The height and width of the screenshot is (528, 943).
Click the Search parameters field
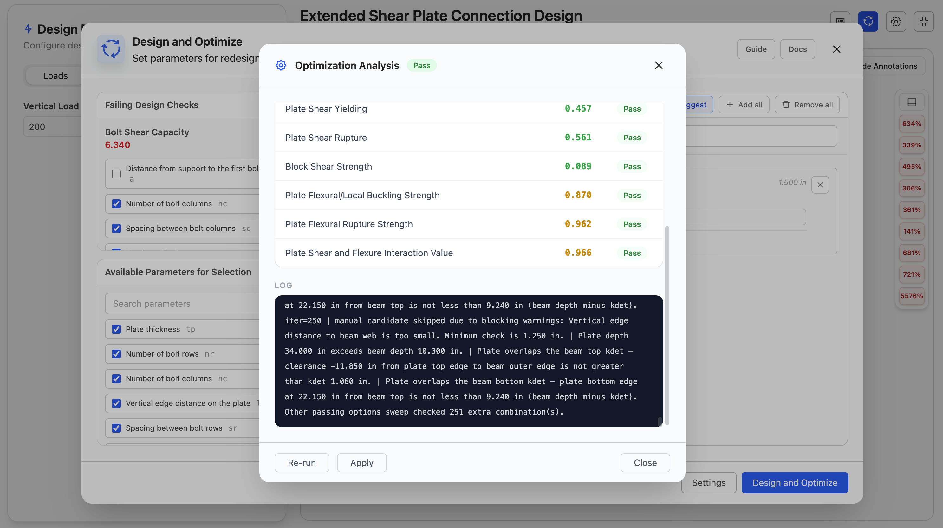point(182,304)
